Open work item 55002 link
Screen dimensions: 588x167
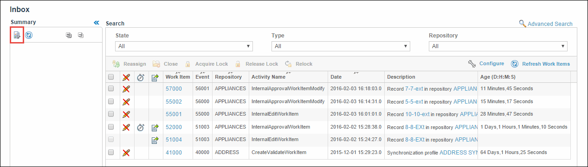coord(174,101)
